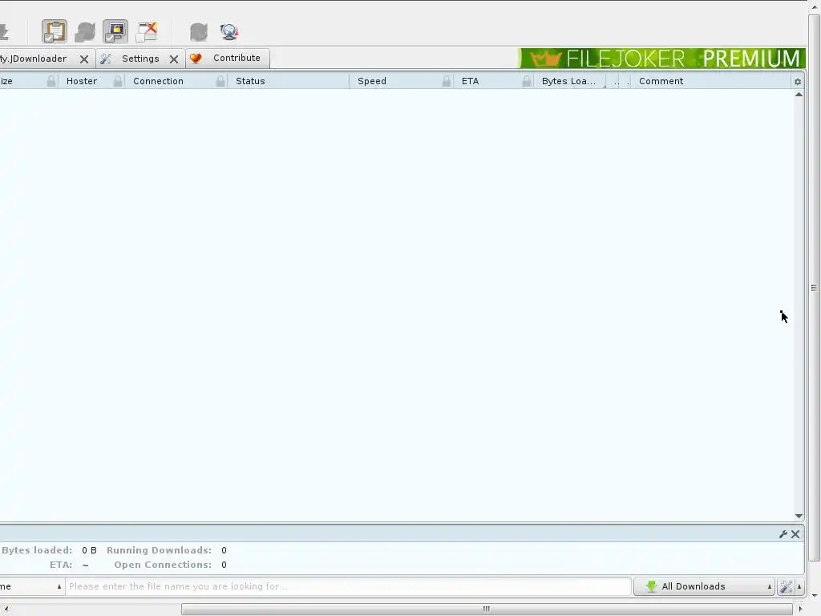Open the search category dropdown arrow
Image resolution: width=821 pixels, height=616 pixels.
point(59,586)
